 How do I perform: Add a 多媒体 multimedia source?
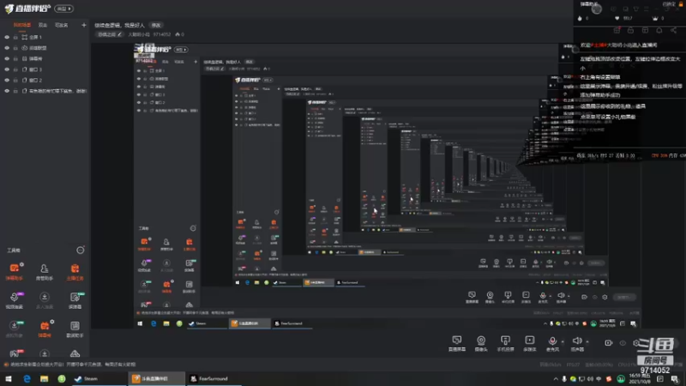click(529, 343)
